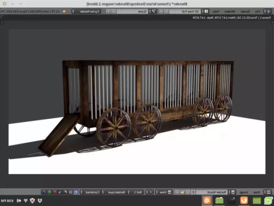Click the Blender taskbar window button
The height and width of the screenshot is (206, 274).
coord(207,201)
